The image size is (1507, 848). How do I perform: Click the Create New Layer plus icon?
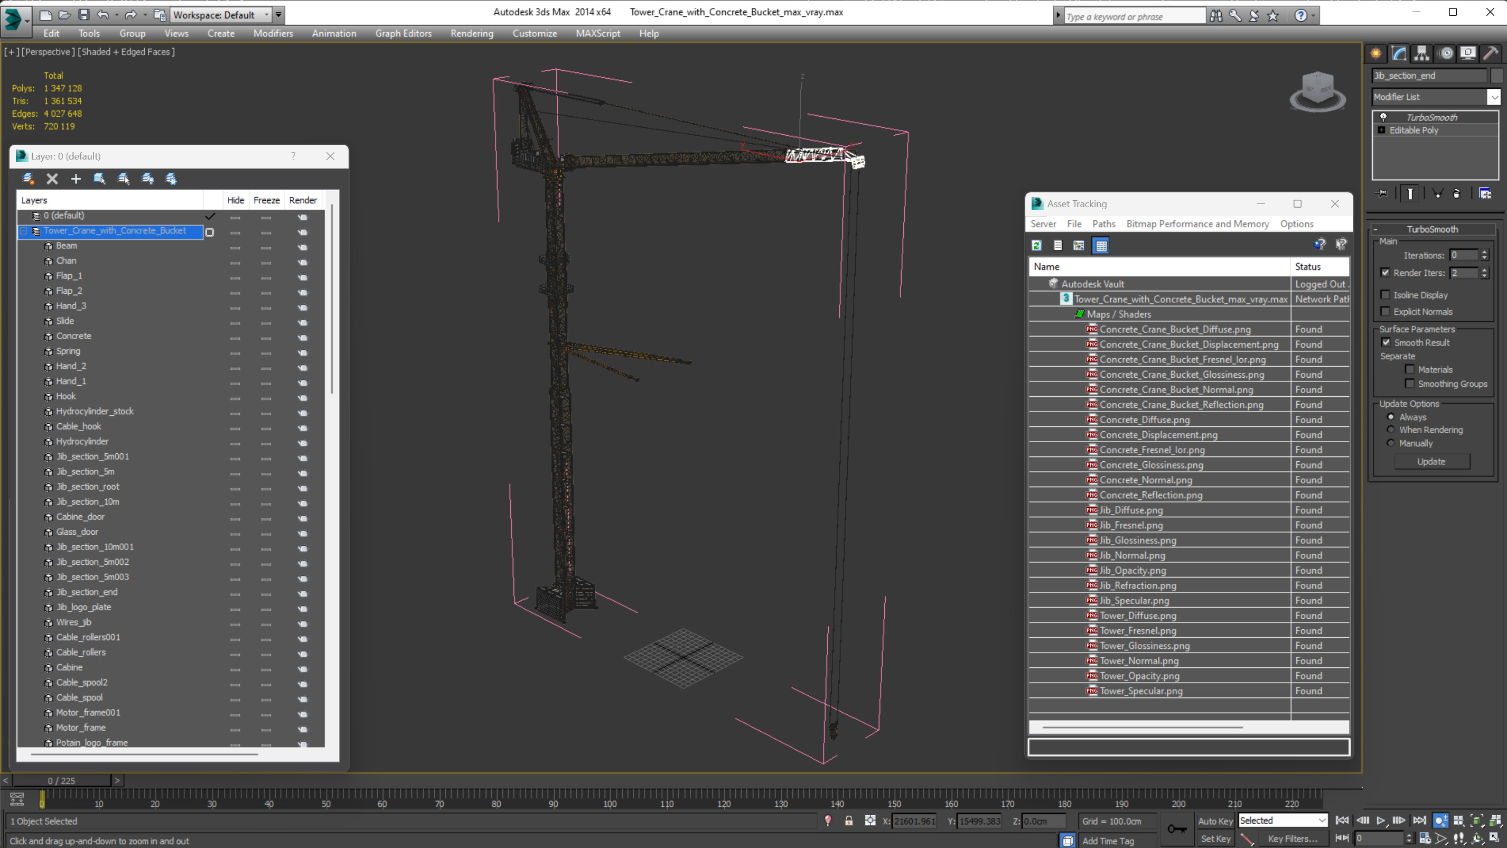76,179
